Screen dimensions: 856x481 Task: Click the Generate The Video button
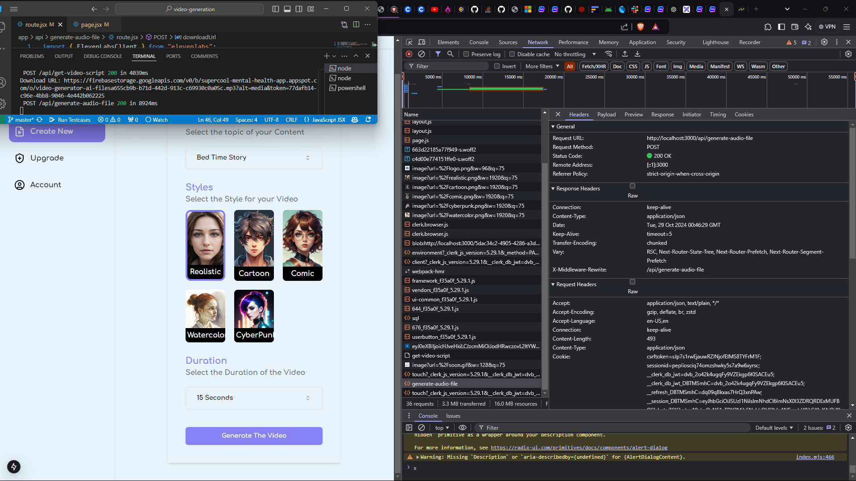tap(254, 436)
